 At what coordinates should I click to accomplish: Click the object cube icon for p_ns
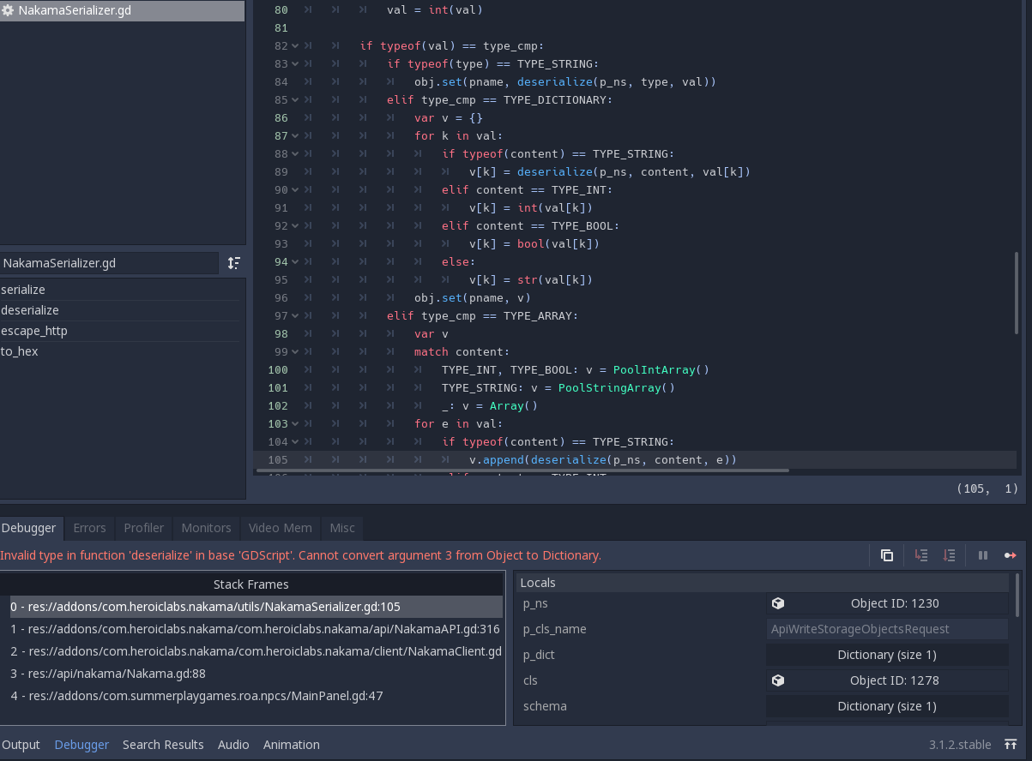pyautogui.click(x=778, y=603)
